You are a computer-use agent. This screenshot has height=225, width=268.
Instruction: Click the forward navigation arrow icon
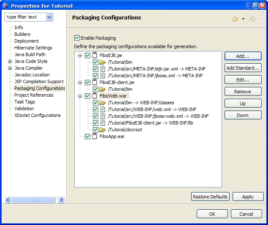253,19
